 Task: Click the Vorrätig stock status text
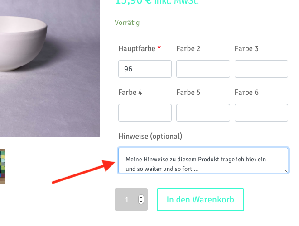(x=127, y=23)
